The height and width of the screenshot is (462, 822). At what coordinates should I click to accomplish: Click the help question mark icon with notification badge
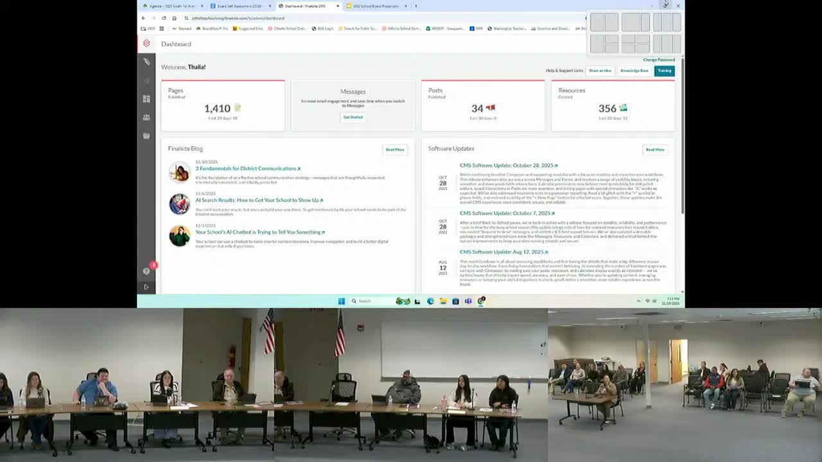coord(146,271)
